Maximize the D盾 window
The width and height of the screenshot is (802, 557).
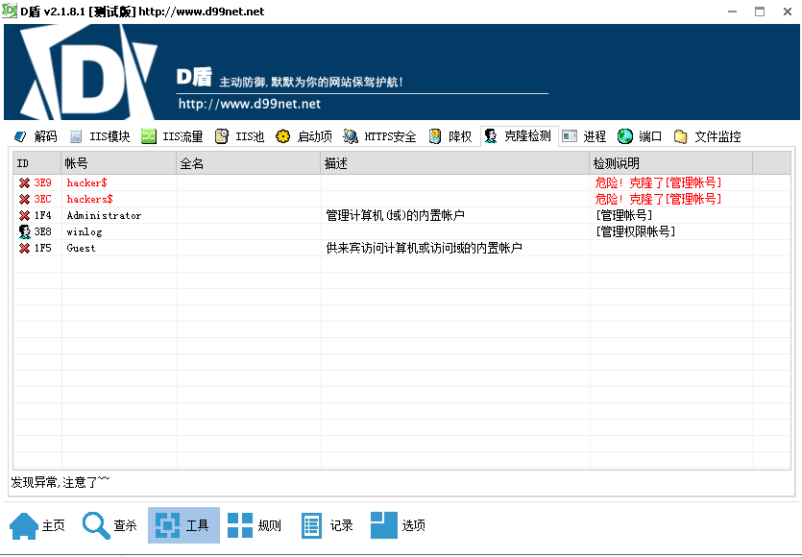click(760, 12)
